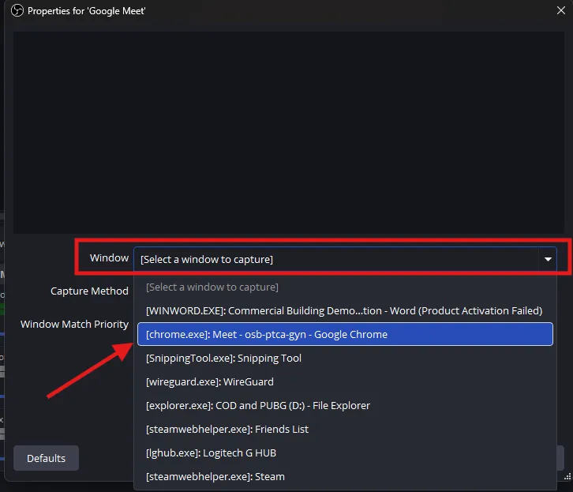Click the Window dropdown arrow

tap(547, 259)
